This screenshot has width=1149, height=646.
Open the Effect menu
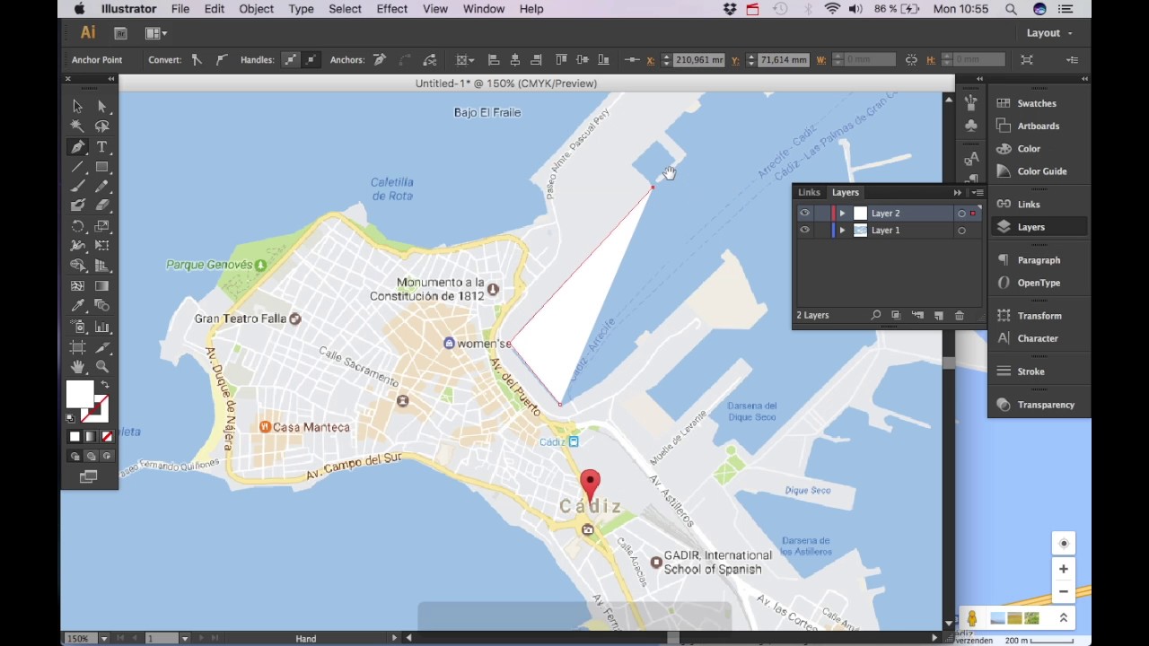[392, 9]
